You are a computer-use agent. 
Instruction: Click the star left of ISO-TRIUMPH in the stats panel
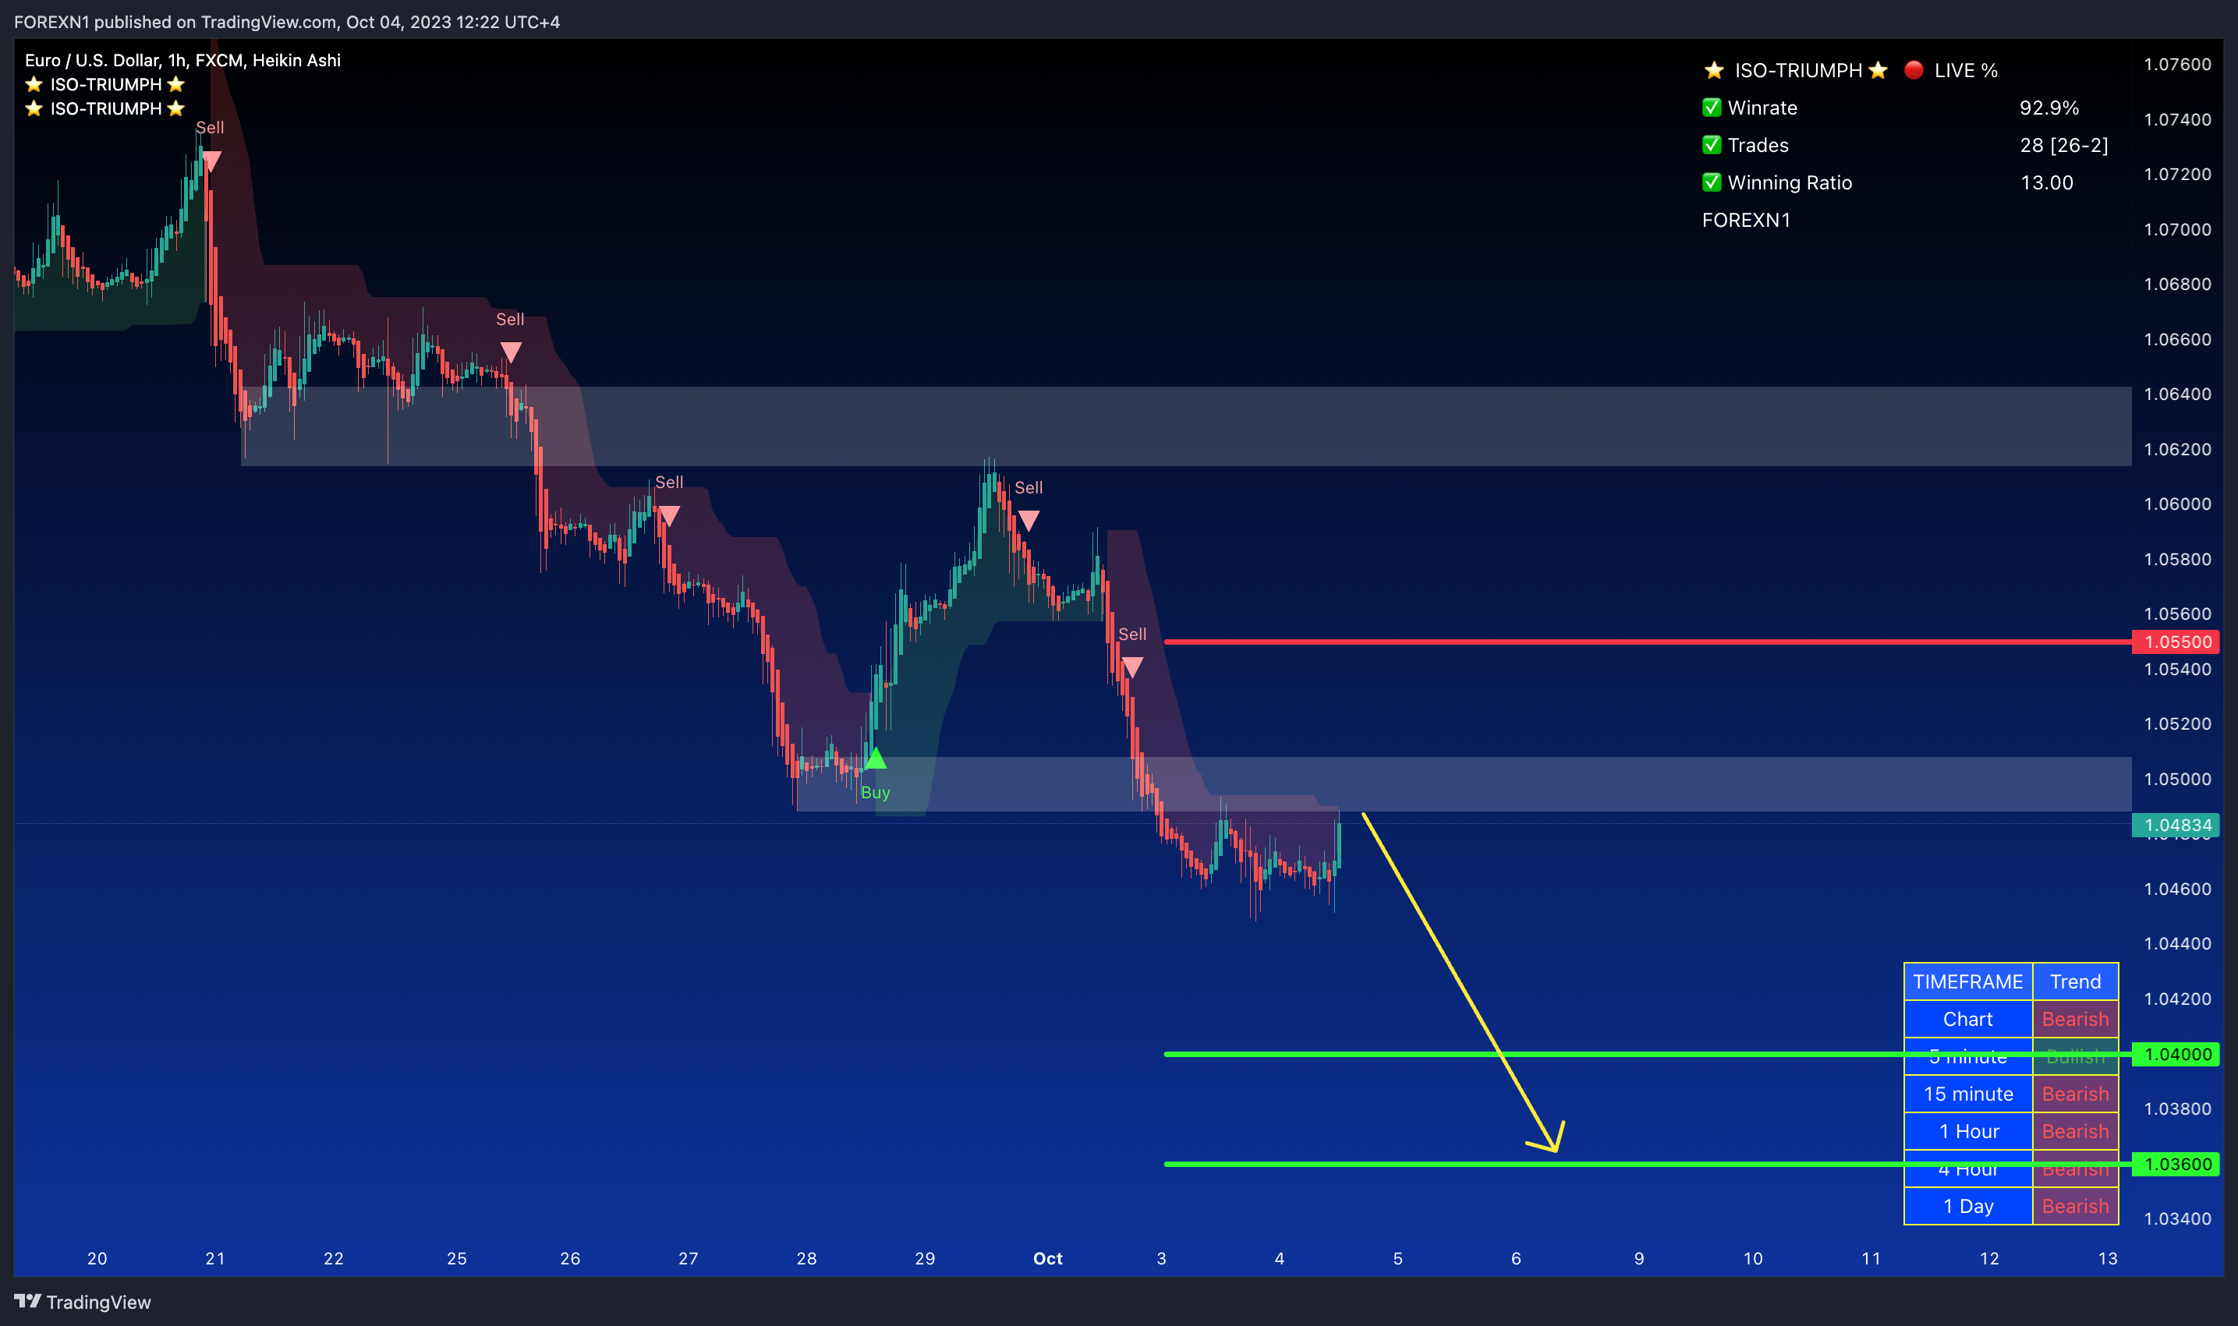[x=1713, y=69]
